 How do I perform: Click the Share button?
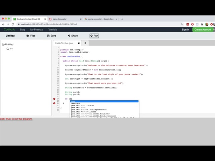click(x=73, y=36)
